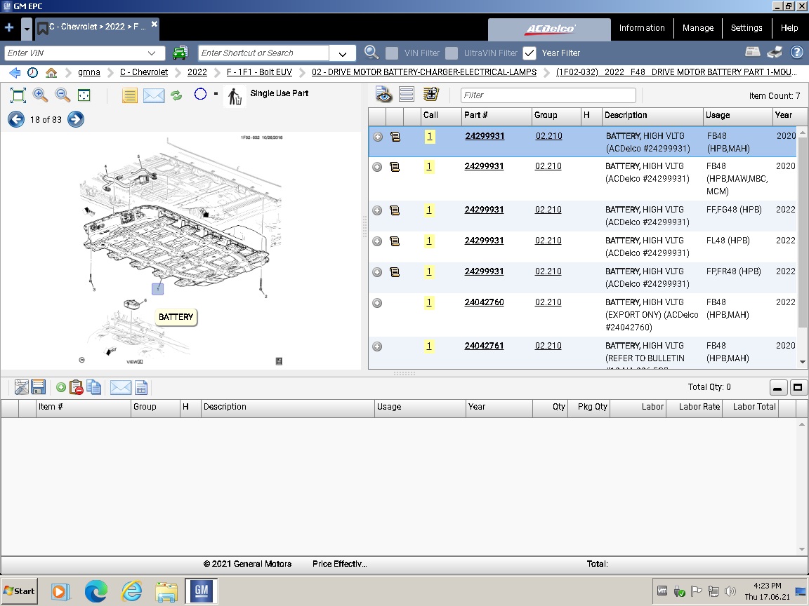Click the printer icon in top bar
809x606 pixels.
point(775,52)
